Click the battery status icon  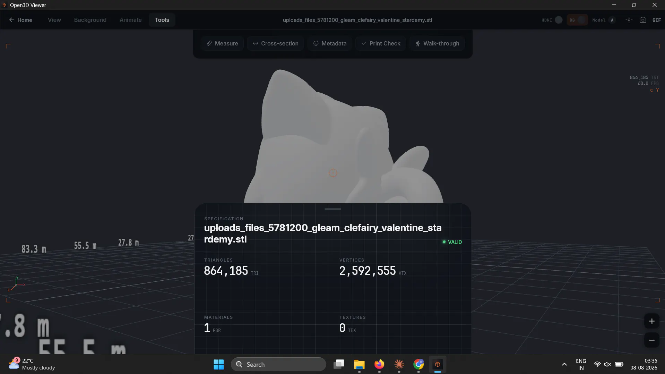(619, 364)
